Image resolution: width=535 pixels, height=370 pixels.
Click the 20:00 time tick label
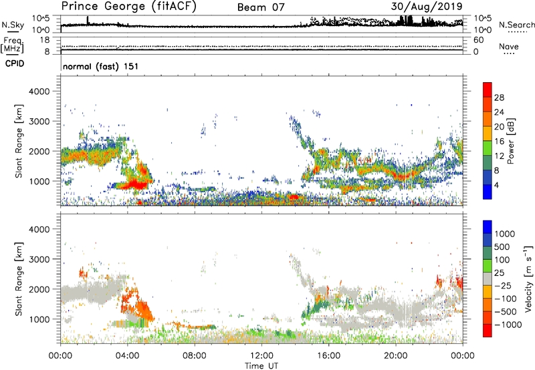click(395, 356)
